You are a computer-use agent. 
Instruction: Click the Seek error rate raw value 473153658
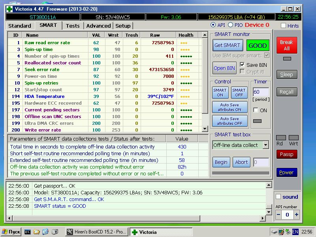pos(162,70)
